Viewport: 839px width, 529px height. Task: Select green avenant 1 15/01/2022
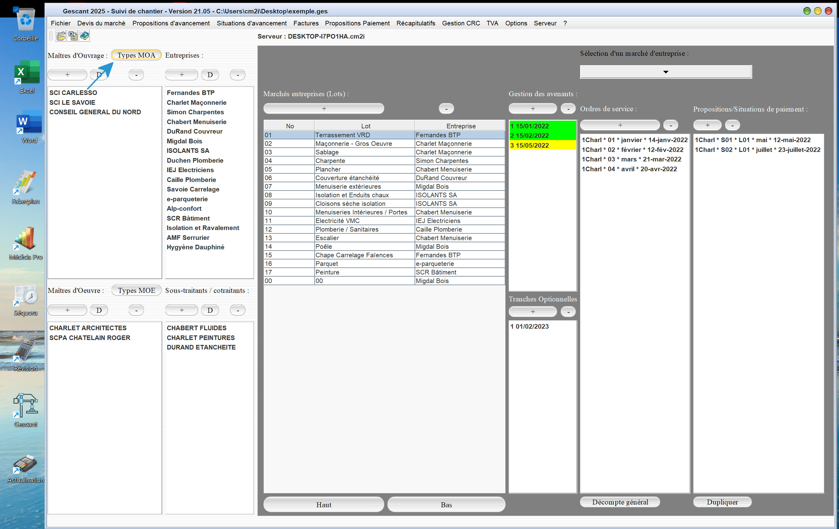pyautogui.click(x=542, y=126)
